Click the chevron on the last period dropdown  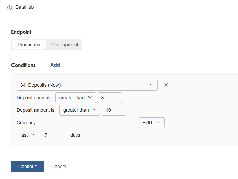tap(33, 135)
